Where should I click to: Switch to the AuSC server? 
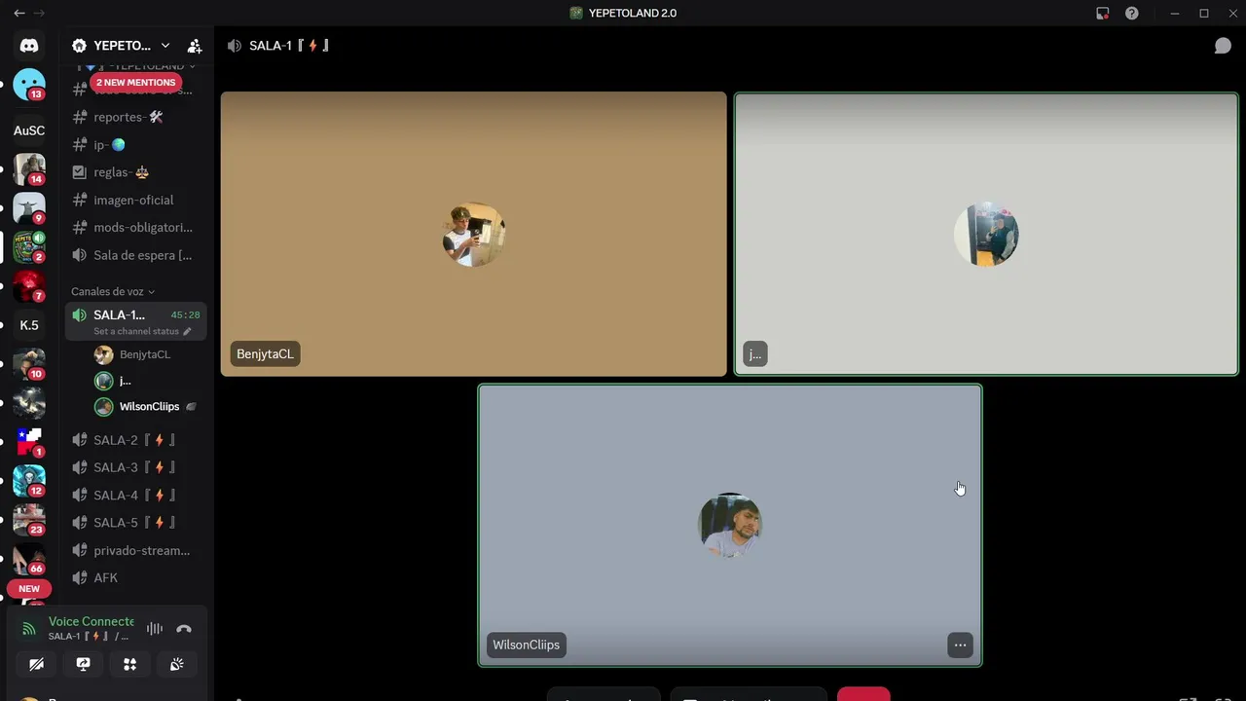29,130
